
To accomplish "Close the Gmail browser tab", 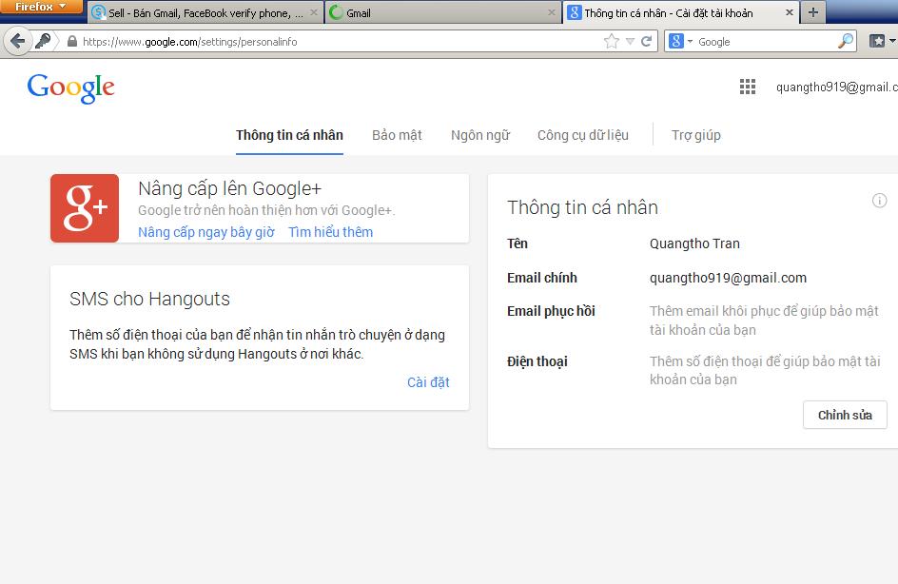I will tap(551, 12).
